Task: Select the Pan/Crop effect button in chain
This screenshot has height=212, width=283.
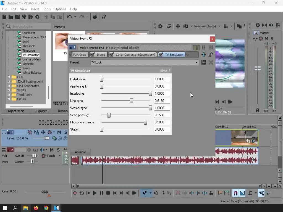Action: coord(80,55)
